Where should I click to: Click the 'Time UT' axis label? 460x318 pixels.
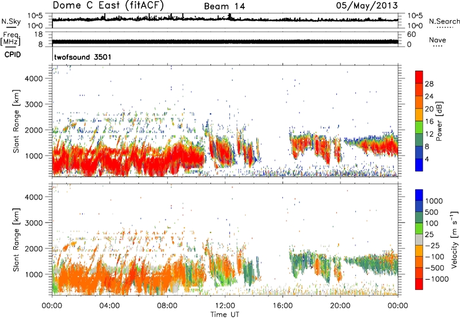tap(225, 315)
